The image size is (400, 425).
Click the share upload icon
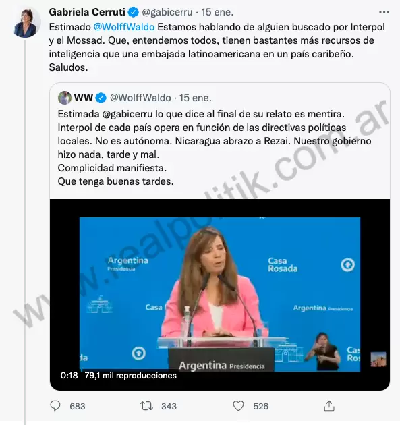(329, 405)
